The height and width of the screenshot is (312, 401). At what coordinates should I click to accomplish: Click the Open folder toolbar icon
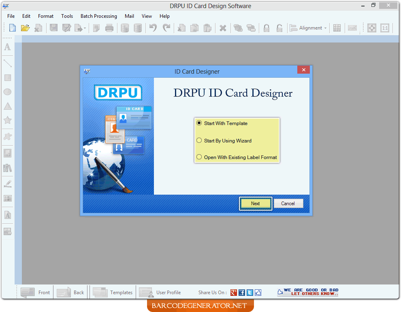26,28
